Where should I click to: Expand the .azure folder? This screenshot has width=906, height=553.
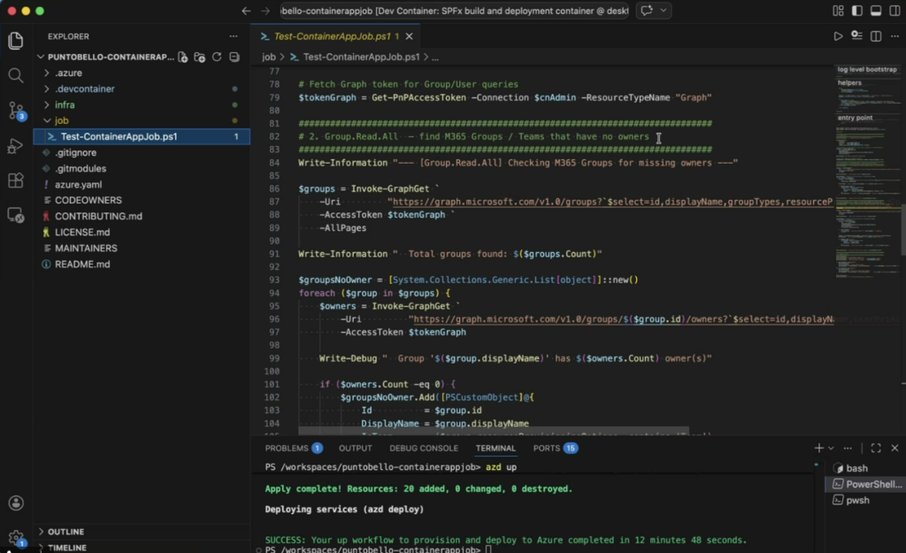click(x=68, y=73)
